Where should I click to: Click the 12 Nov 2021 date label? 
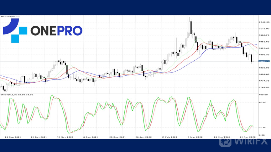tap(65, 137)
